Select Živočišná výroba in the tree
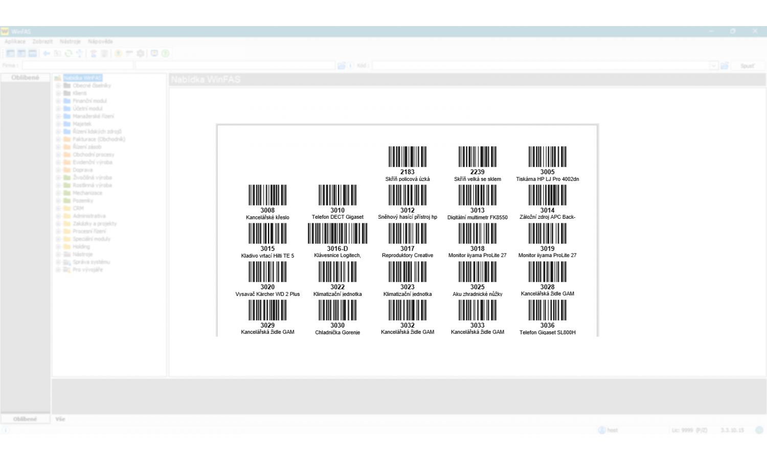 92,177
